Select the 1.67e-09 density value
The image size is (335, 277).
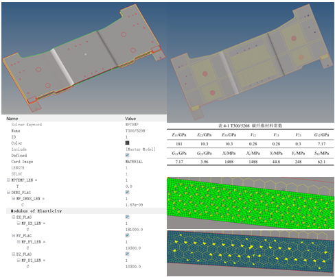pos(134,205)
